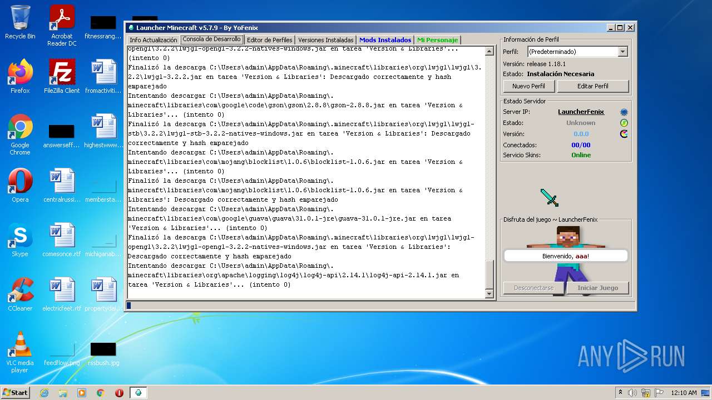Image resolution: width=712 pixels, height=400 pixels.
Task: Select centralrussi Word document icon
Action: (62, 186)
